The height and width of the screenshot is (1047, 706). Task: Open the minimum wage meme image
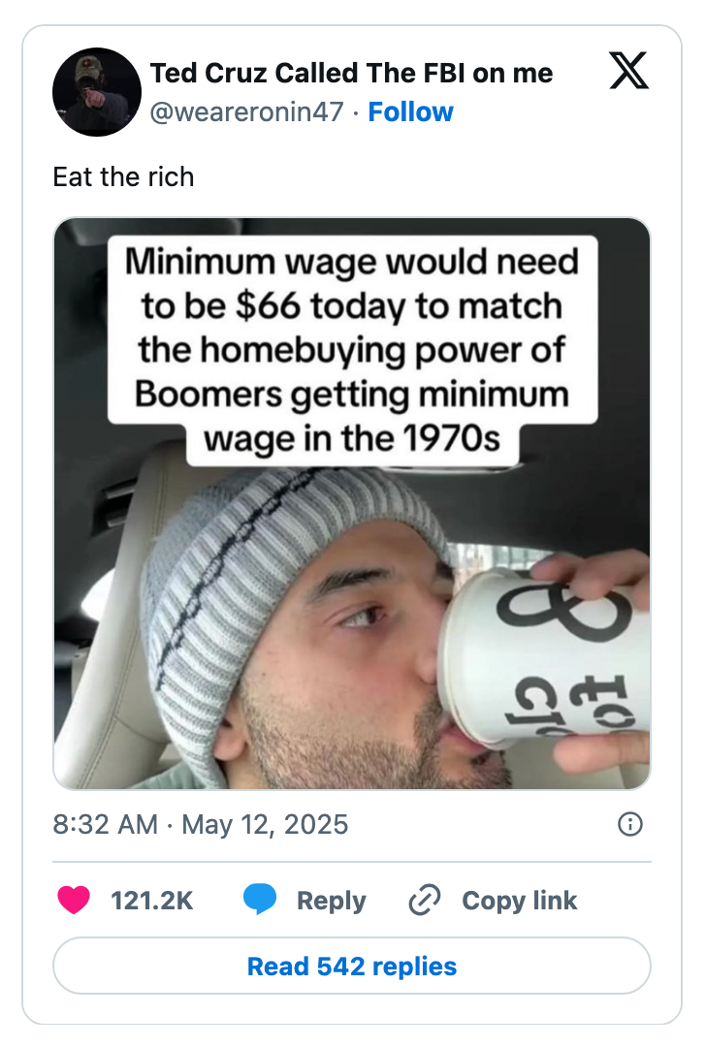(x=353, y=504)
